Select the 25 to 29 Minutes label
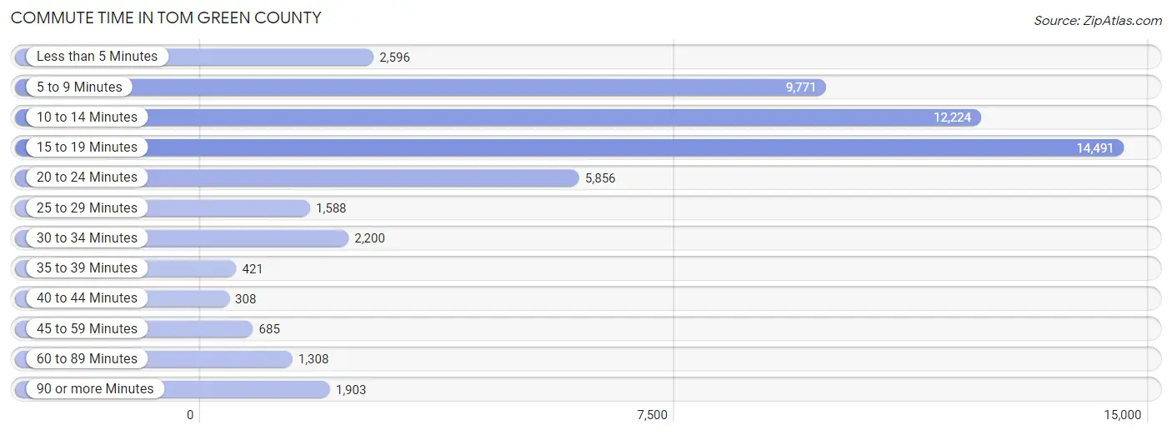The width and height of the screenshot is (1172, 435). point(87,207)
